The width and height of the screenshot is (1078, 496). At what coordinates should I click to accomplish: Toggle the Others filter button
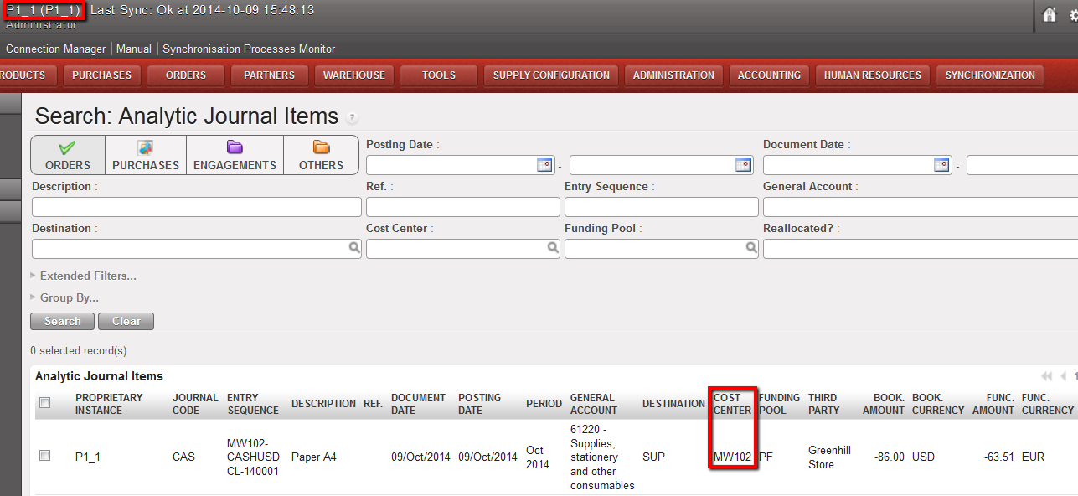pyautogui.click(x=321, y=155)
